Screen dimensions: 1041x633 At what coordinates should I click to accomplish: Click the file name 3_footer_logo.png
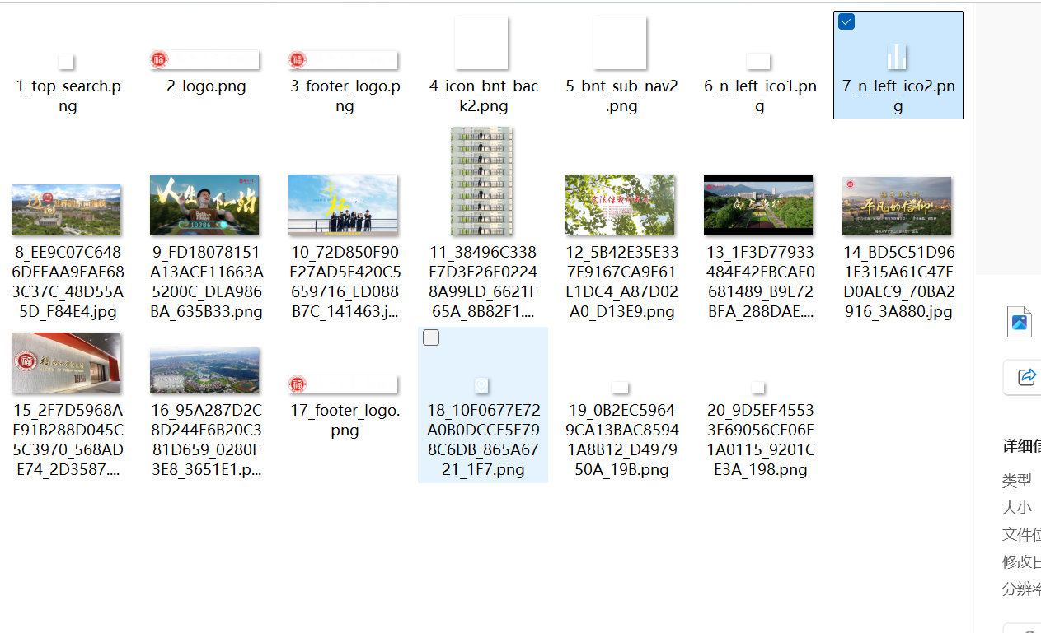[x=345, y=96]
